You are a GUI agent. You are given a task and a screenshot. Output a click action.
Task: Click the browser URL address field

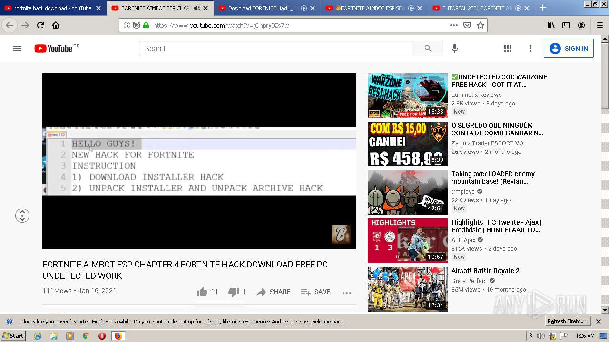pos(300,25)
